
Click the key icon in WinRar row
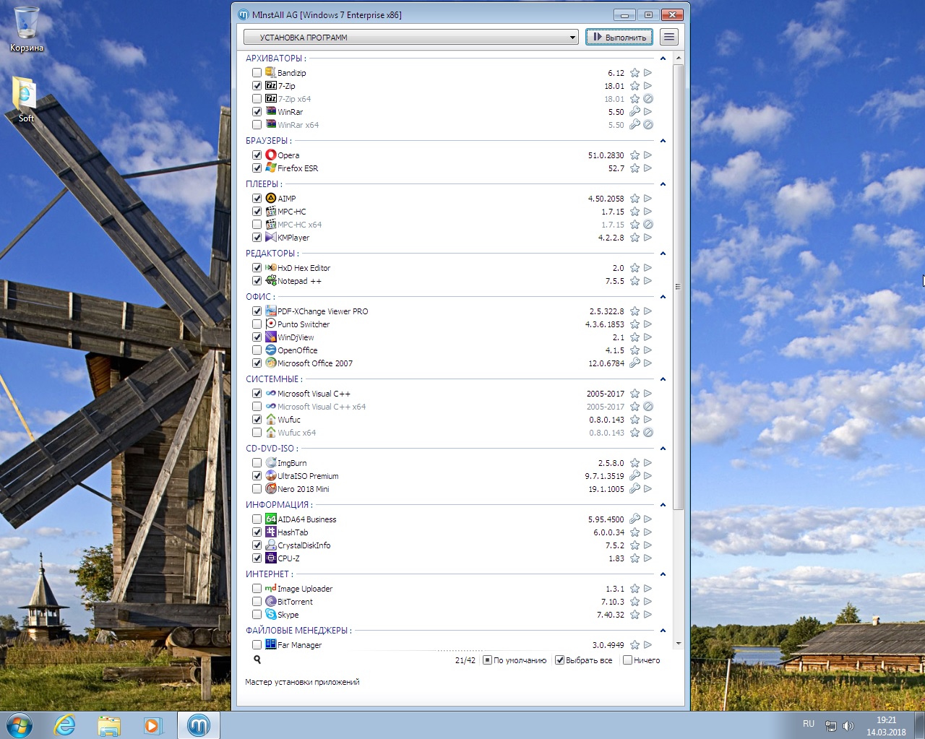coord(634,112)
